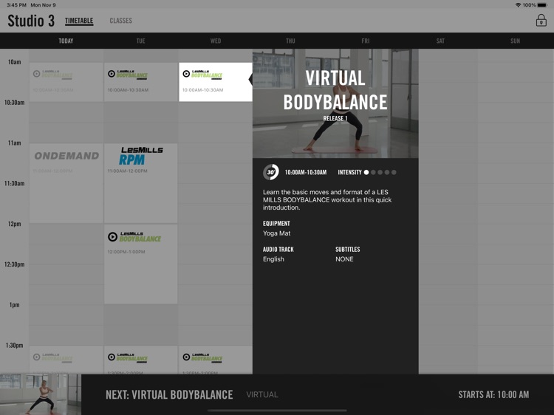The height and width of the screenshot is (415, 554).
Task: Tap play icon on Tuesday 1:30PM class
Action: pos(112,357)
